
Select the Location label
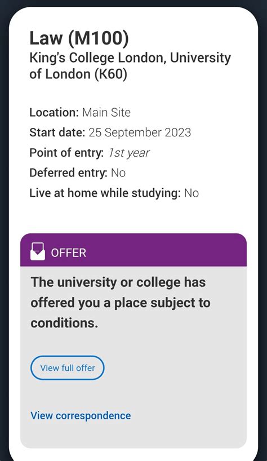pyautogui.click(x=54, y=113)
